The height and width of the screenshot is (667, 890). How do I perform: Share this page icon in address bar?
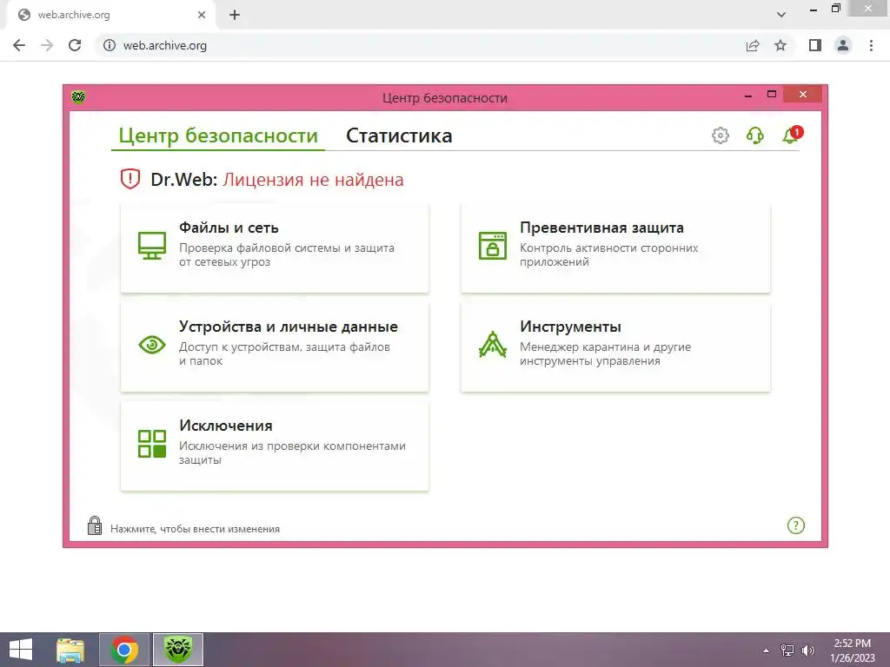tap(753, 45)
